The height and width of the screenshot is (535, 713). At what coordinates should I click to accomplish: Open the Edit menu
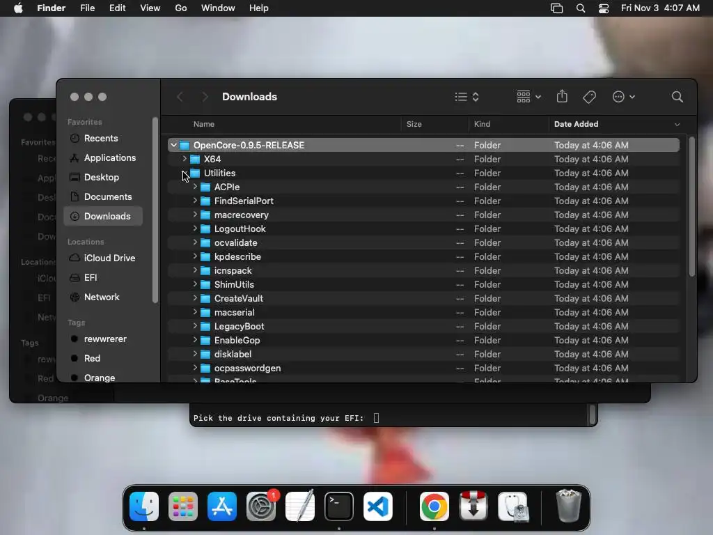point(117,8)
